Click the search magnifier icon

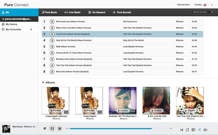pyautogui.click(x=212, y=12)
